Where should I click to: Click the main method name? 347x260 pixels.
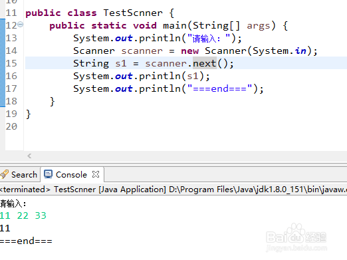175,25
